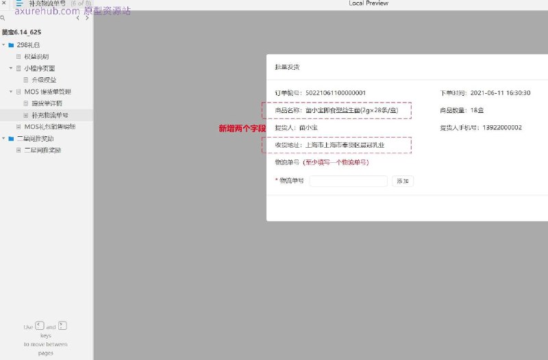This screenshot has width=548, height=360.
Task: Click the page icon beside 权益说明
Action: [x=18, y=57]
